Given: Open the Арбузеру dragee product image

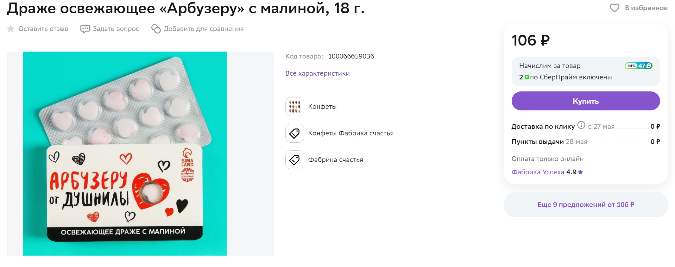Looking at the screenshot, I should pyautogui.click(x=125, y=153).
